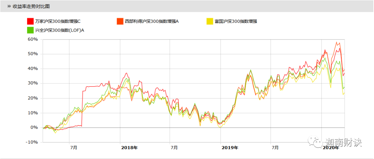Click the 2018年 x-axis label
Viewport: 374px width, 159px height.
coord(129,148)
